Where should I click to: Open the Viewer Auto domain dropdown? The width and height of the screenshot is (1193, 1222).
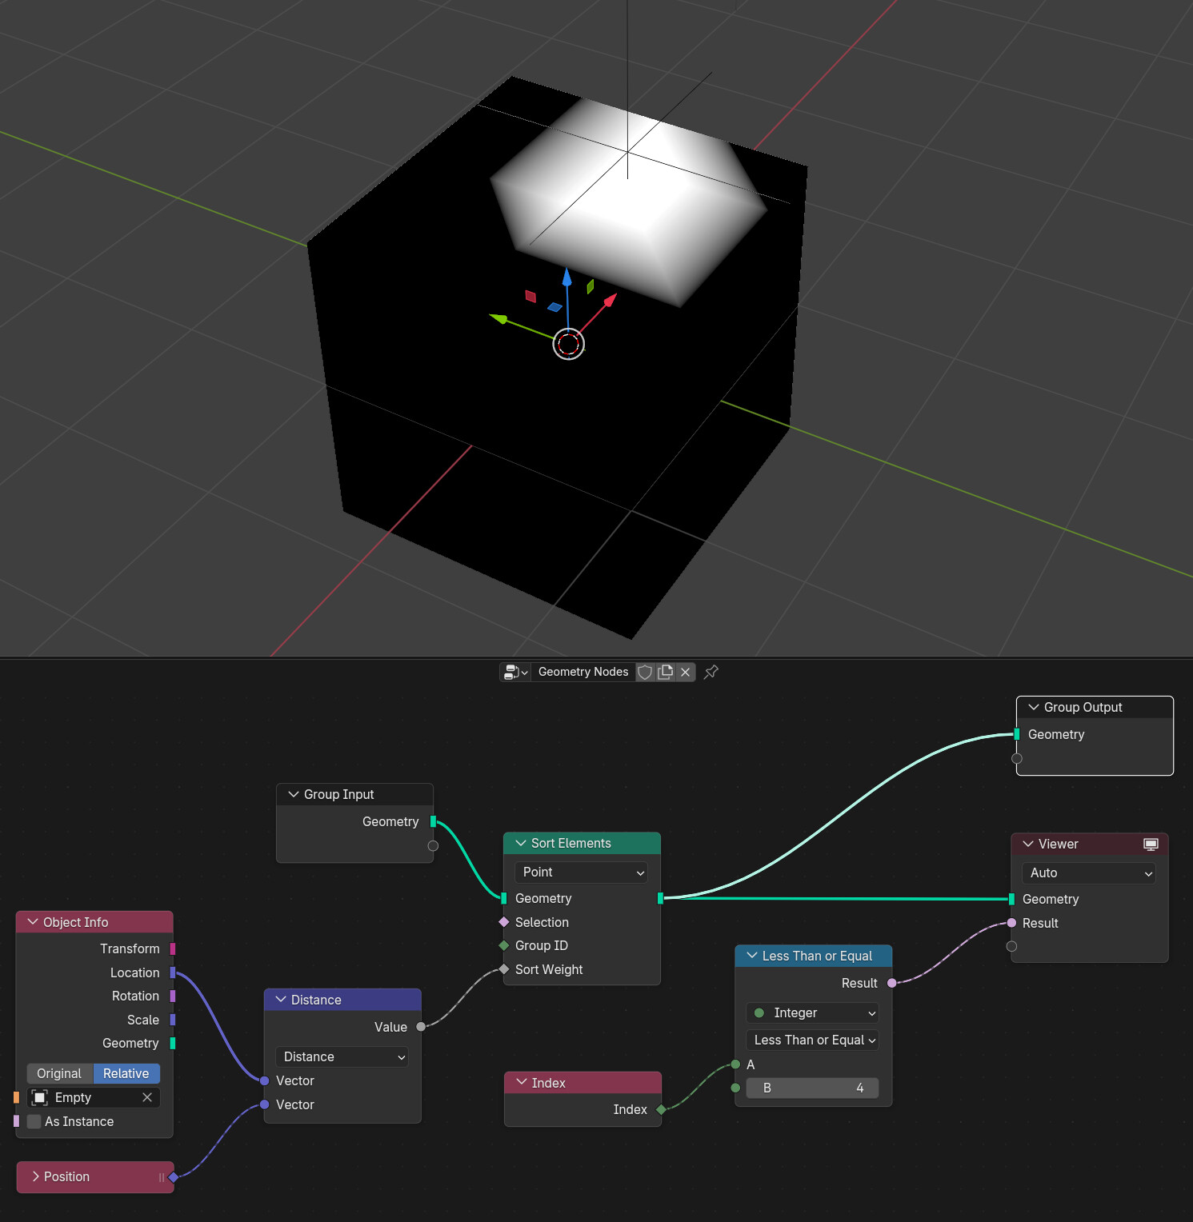click(x=1089, y=873)
